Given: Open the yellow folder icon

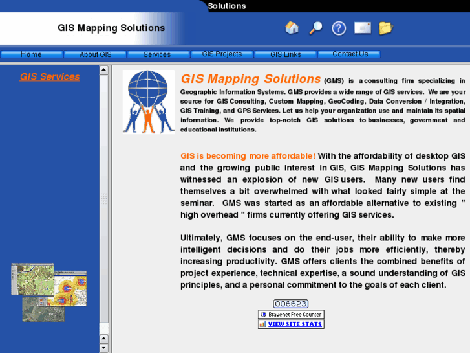Looking at the screenshot, I should click(386, 28).
